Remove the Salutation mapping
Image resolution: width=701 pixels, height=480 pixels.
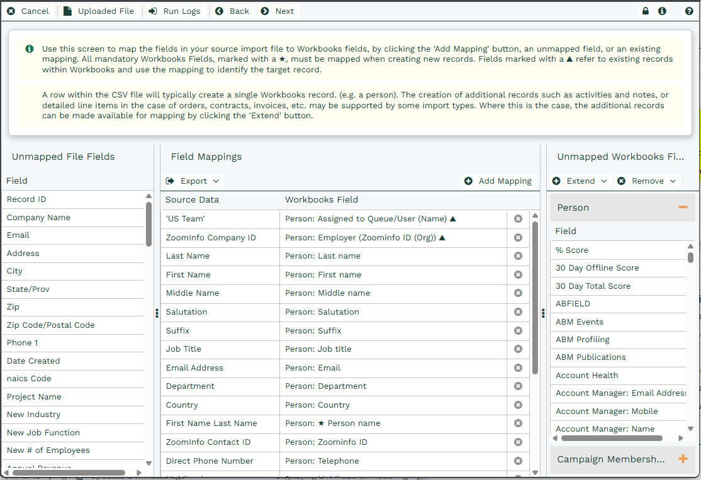[518, 312]
